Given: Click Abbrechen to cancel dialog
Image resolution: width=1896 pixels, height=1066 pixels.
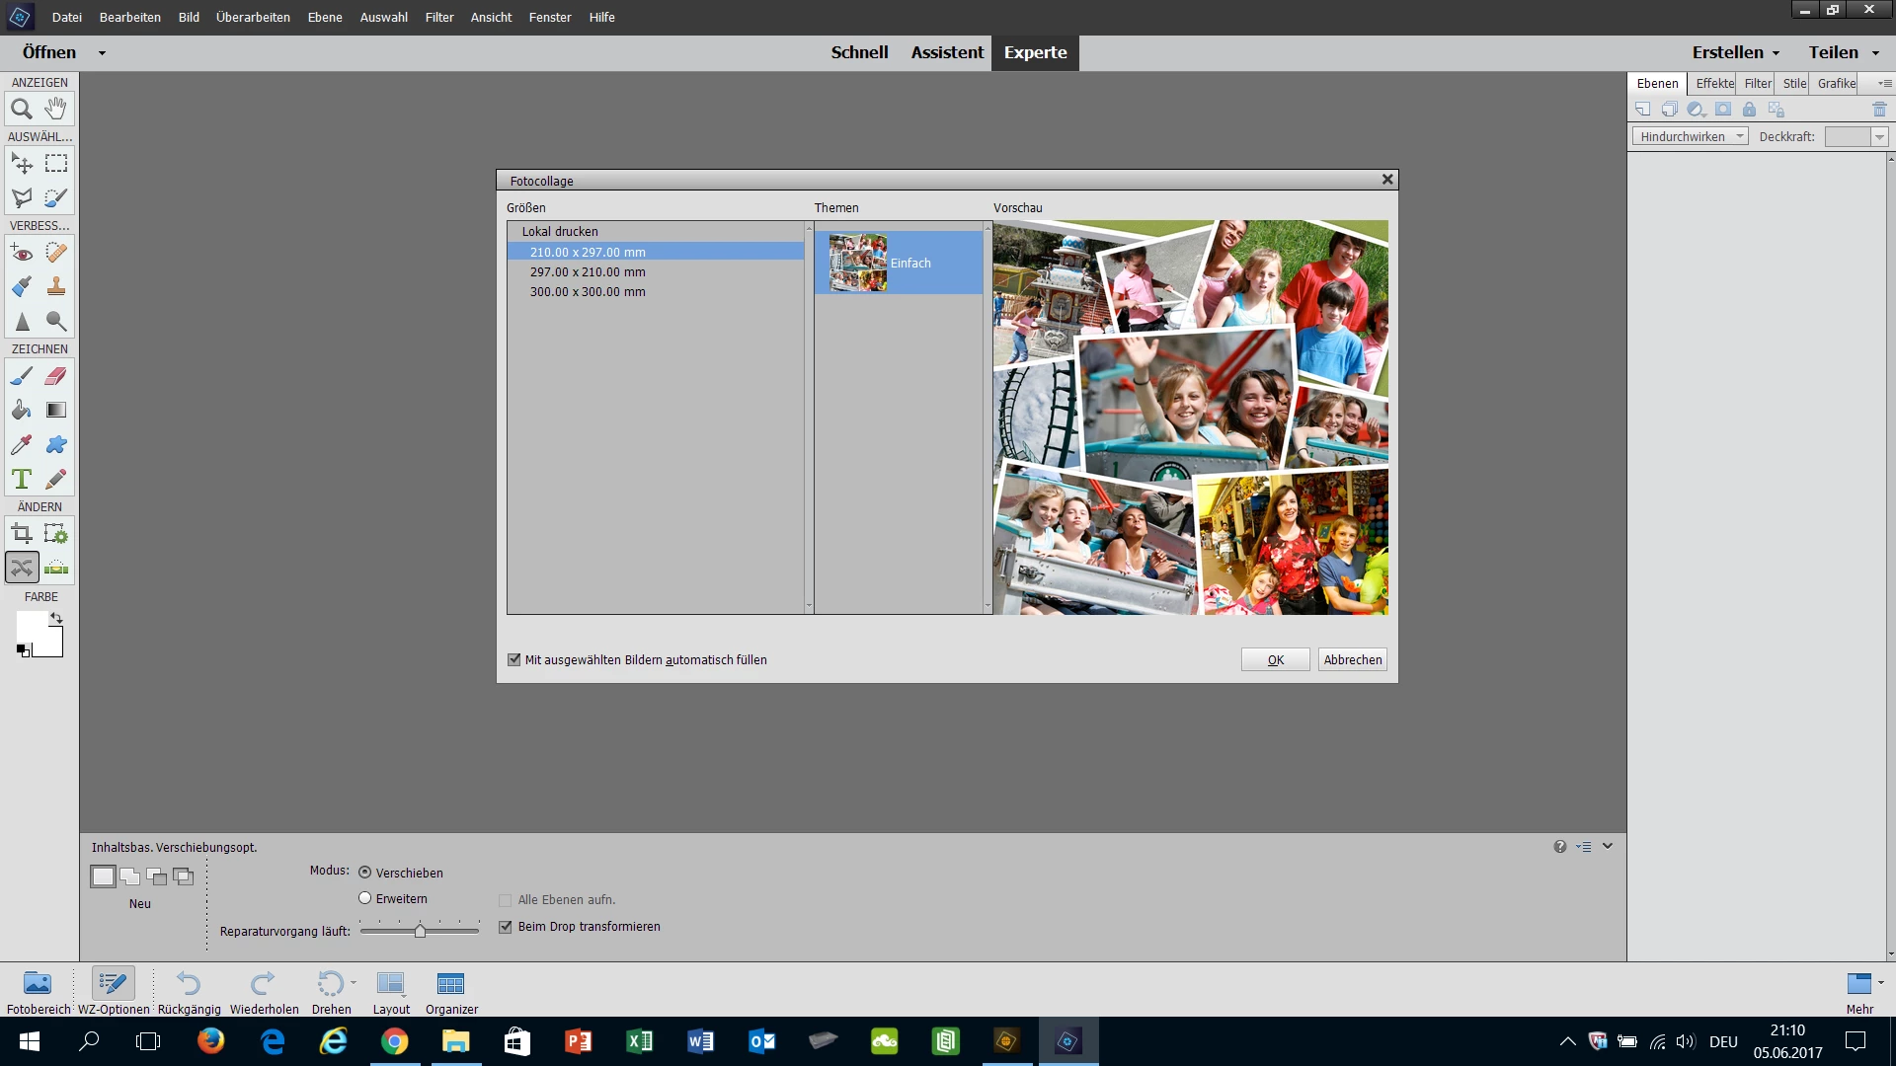Looking at the screenshot, I should pos(1352,659).
